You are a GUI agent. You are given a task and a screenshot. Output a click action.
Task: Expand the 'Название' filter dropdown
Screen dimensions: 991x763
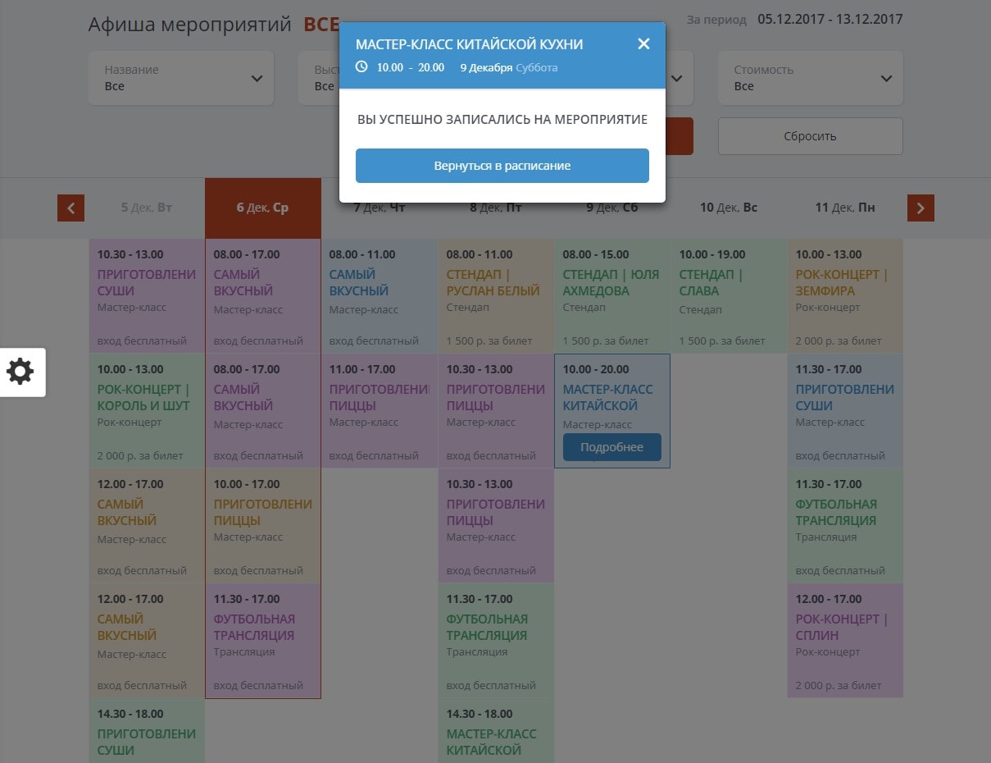tap(181, 78)
